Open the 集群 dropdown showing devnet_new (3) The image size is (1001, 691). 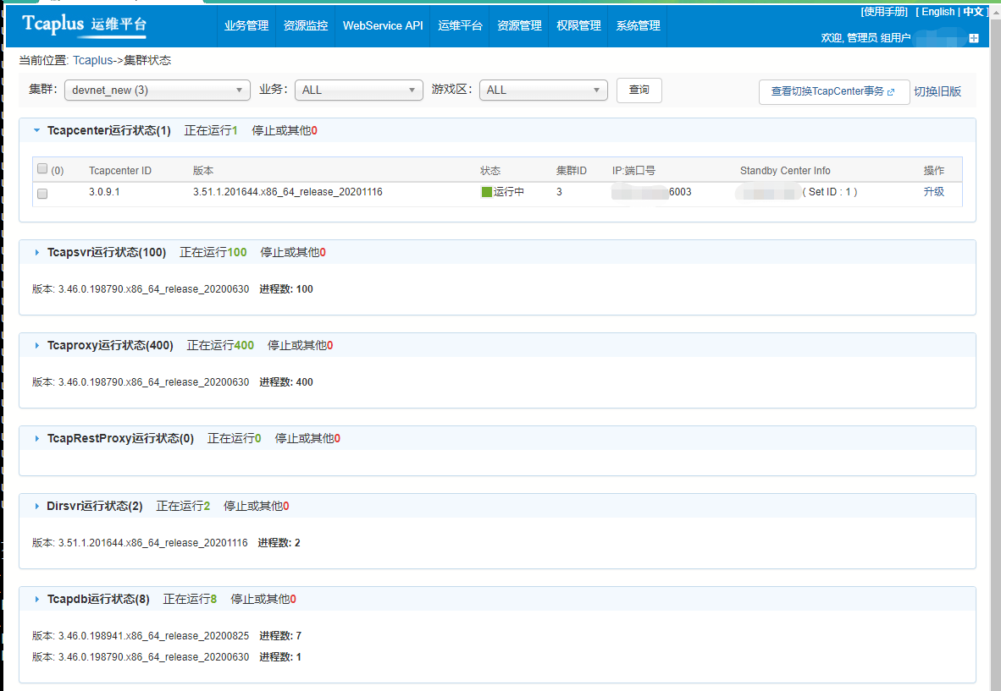tap(158, 90)
